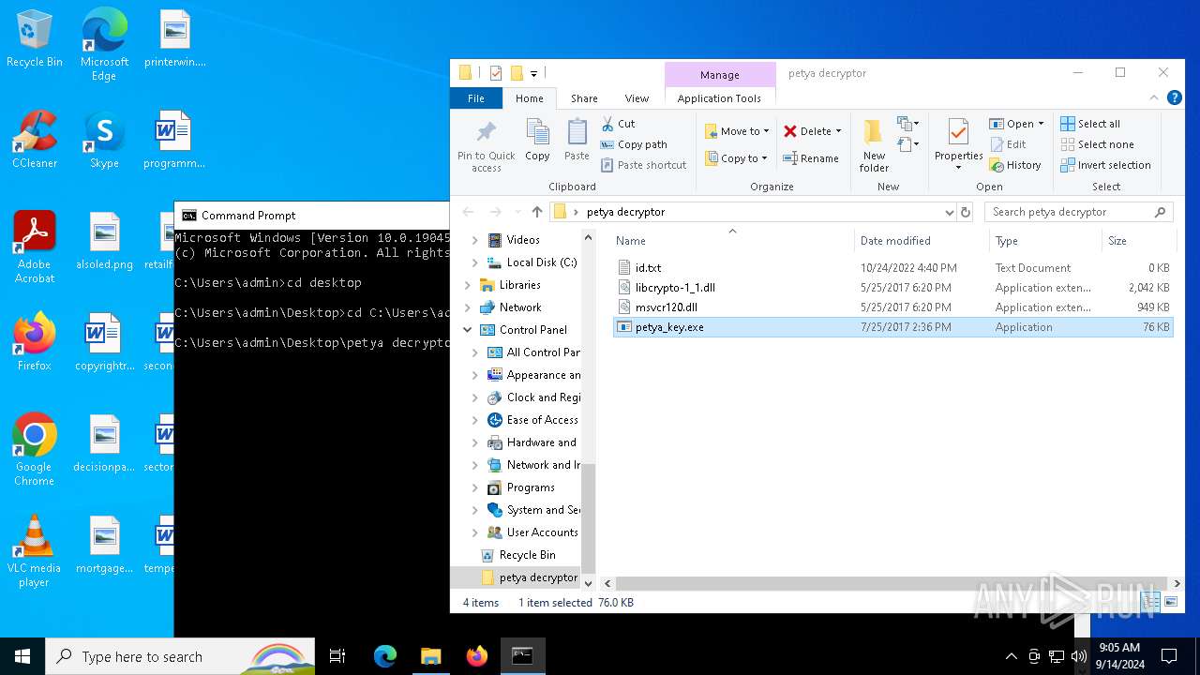The height and width of the screenshot is (675, 1200).
Task: Click Rename in Organize group
Action: 811,158
